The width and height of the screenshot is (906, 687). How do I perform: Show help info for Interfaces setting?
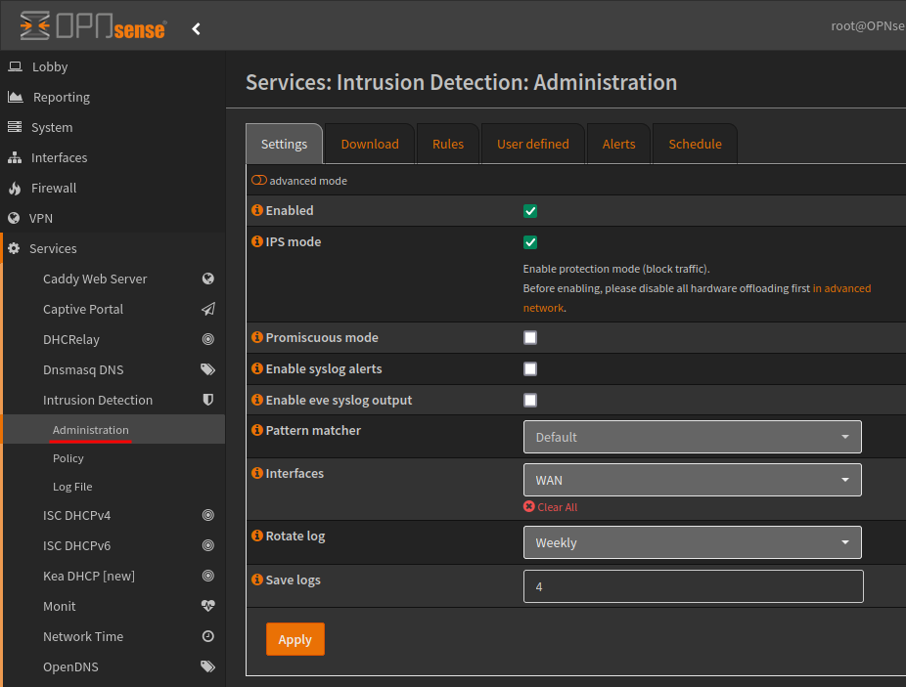pyautogui.click(x=257, y=473)
